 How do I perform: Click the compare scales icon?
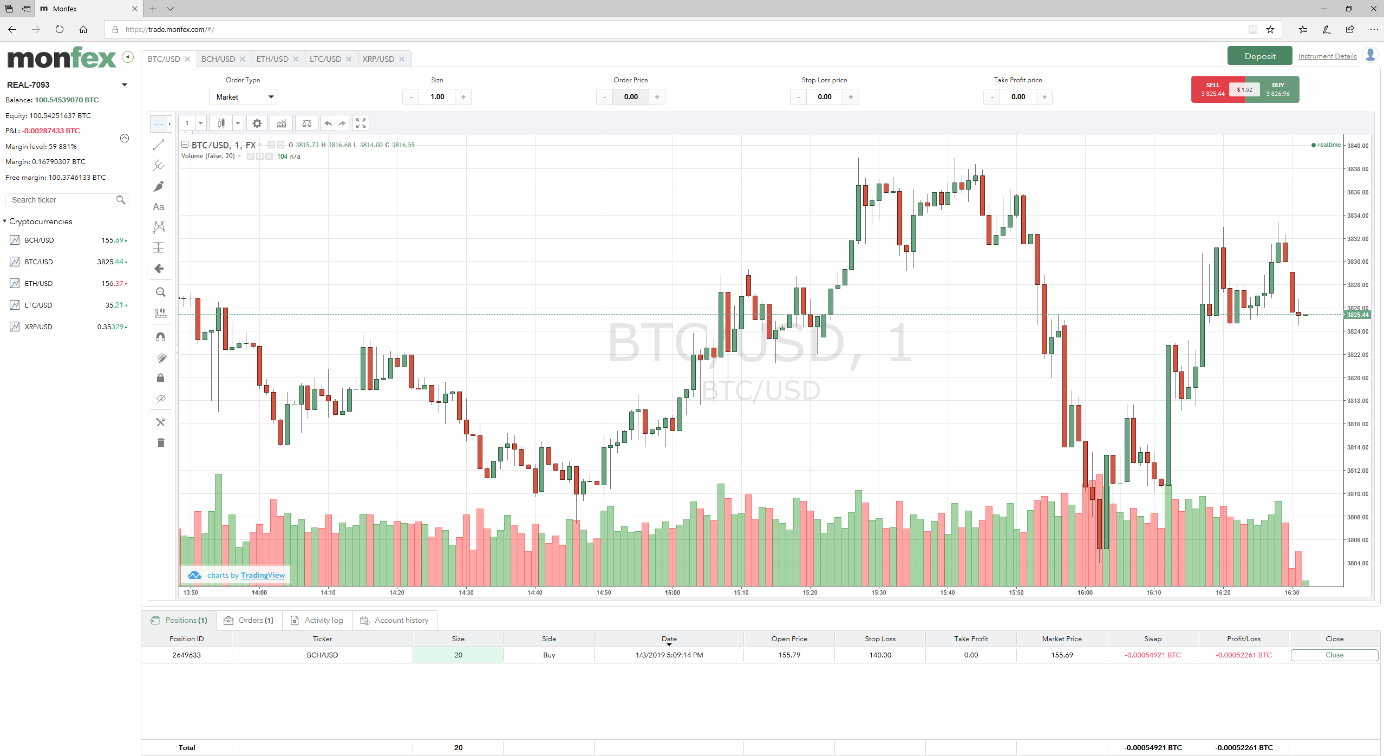point(307,123)
